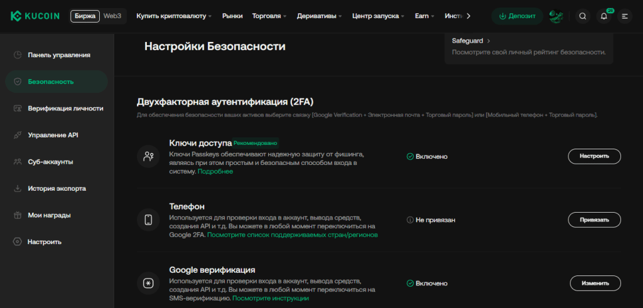Click the Не привязан status text

click(436, 220)
